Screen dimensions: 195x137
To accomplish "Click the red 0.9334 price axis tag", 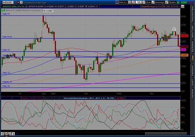I will (184, 36).
